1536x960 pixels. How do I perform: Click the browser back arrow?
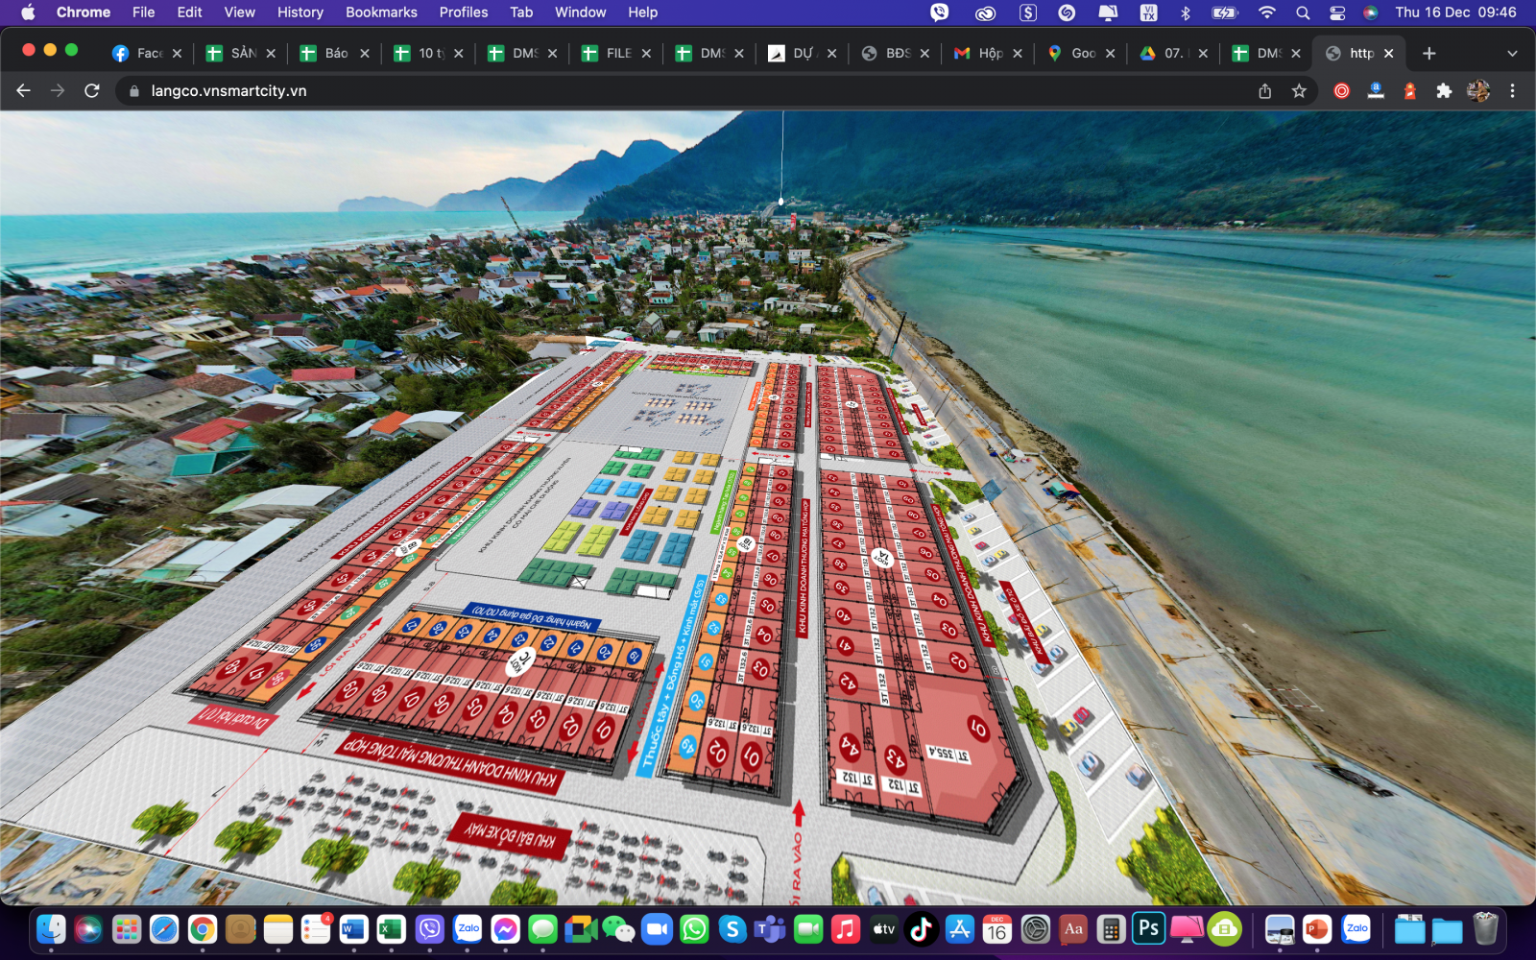[24, 90]
